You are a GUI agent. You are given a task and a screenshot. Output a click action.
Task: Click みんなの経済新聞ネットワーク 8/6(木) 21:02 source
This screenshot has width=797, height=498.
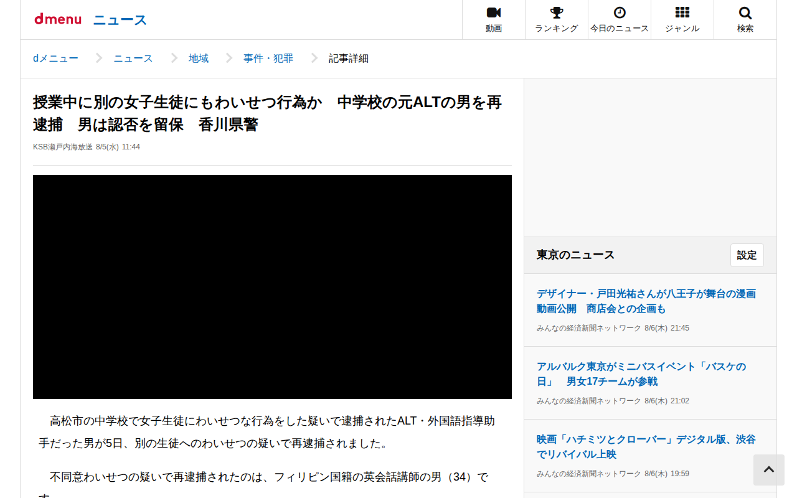click(613, 401)
